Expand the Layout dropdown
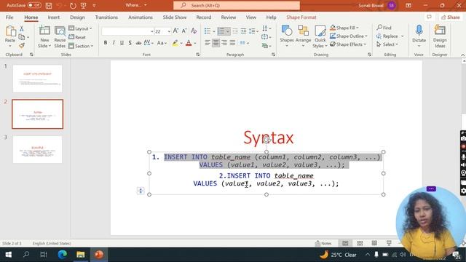466x262 pixels. pos(80,28)
